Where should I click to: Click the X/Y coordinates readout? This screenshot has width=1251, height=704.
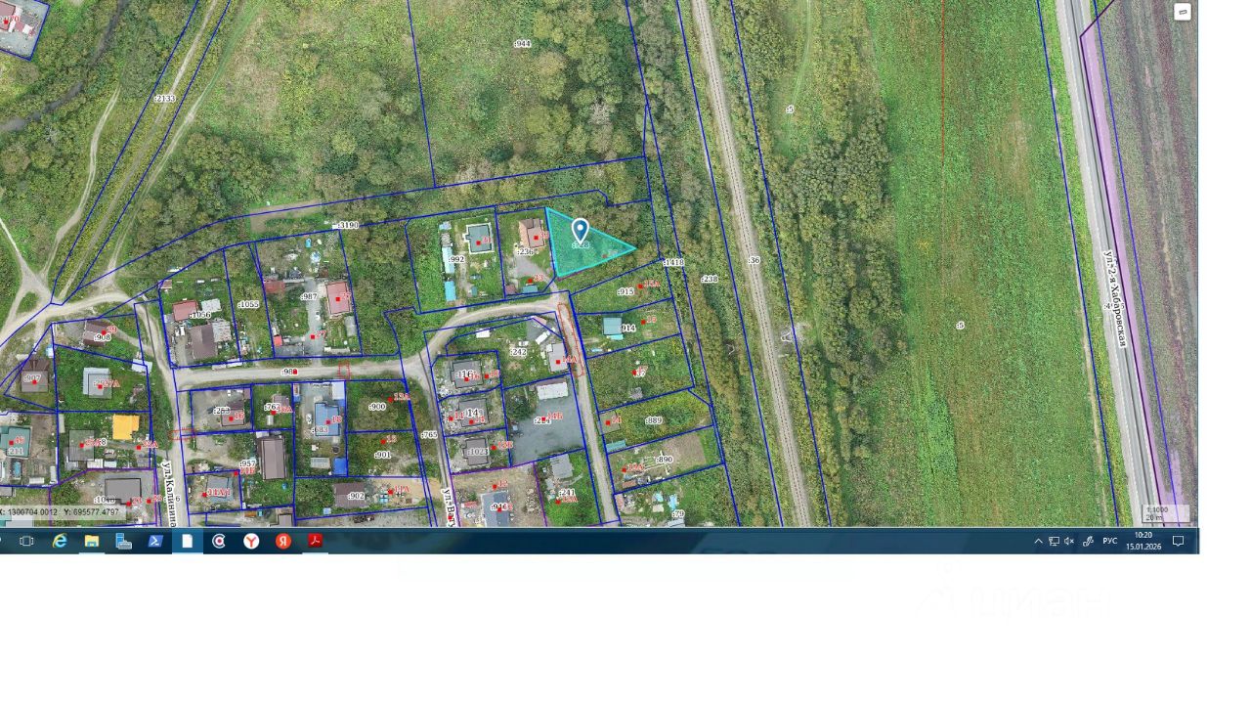point(61,512)
